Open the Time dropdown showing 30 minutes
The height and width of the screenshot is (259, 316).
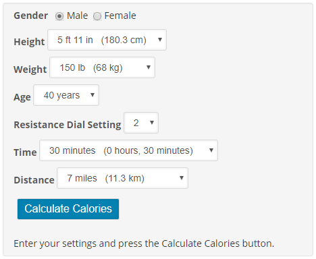128,150
